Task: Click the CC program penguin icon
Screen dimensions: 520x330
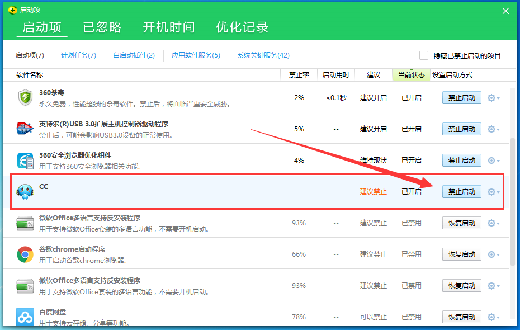Action: (25, 191)
